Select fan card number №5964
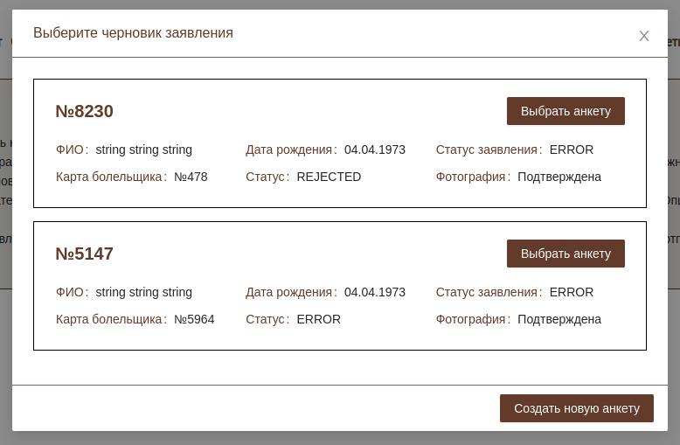Image resolution: width=680 pixels, height=445 pixels. (194, 319)
